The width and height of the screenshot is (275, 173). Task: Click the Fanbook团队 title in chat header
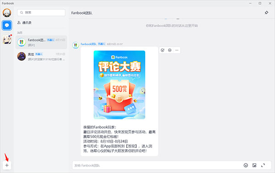tap(82, 13)
